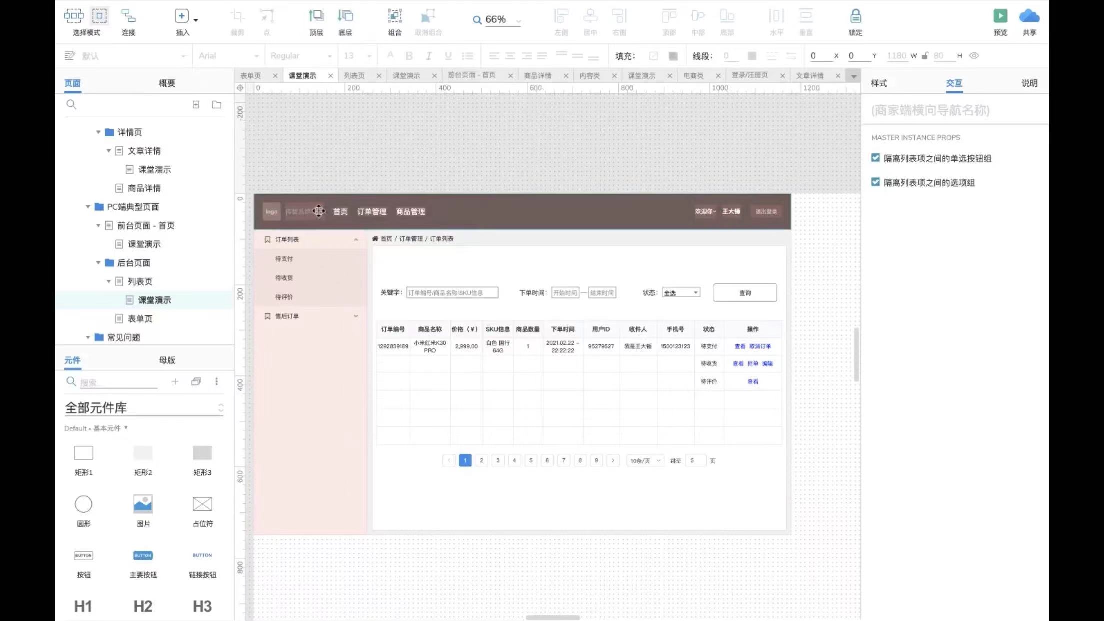Viewport: 1104px width, 621px height.
Task: Switch to the 样式 tab
Action: (x=879, y=83)
